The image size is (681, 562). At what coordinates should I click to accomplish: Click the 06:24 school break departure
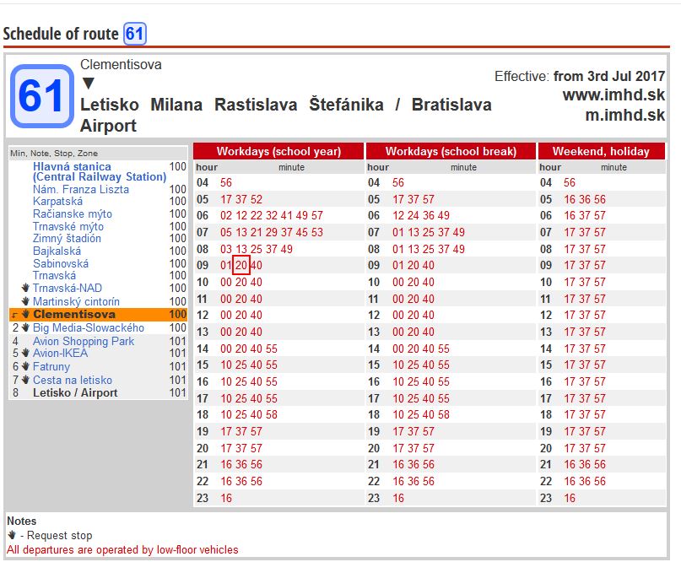click(x=413, y=215)
